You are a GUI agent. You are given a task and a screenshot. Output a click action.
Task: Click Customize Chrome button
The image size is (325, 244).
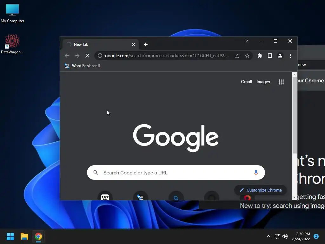pyautogui.click(x=261, y=190)
